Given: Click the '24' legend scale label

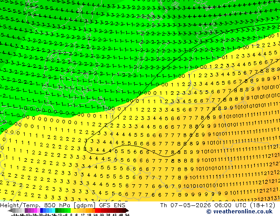Looking at the screenshot, I should coord(95,215).
